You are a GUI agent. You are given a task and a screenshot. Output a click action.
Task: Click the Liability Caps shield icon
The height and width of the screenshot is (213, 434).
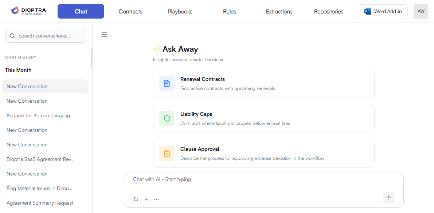pyautogui.click(x=167, y=118)
